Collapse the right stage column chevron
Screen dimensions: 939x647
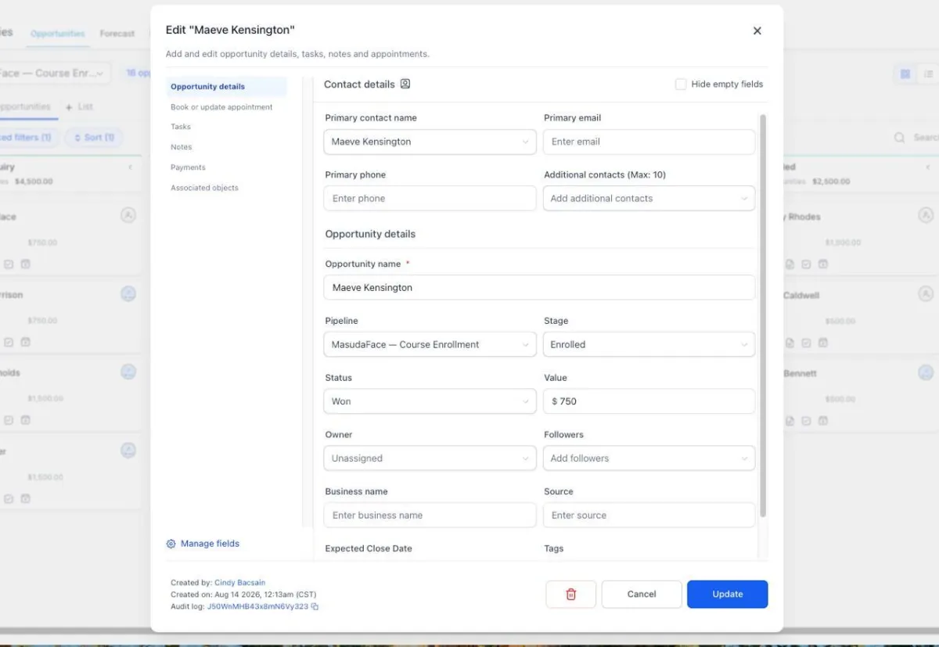[928, 167]
